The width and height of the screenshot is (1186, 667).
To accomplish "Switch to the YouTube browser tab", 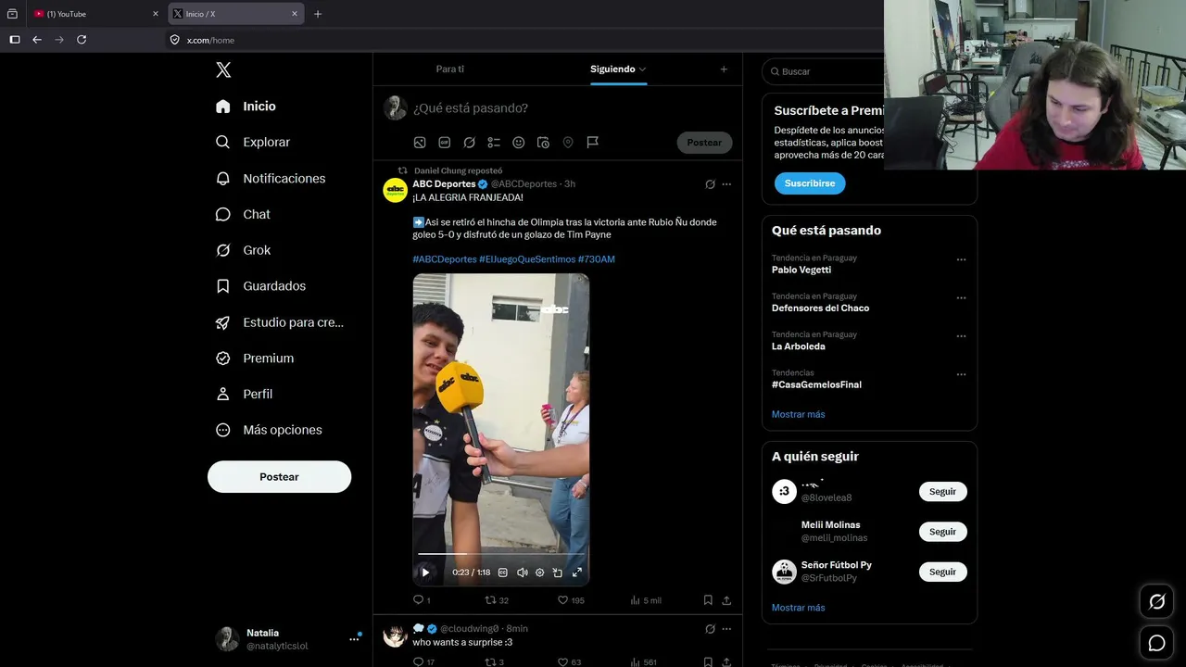I will [x=96, y=14].
